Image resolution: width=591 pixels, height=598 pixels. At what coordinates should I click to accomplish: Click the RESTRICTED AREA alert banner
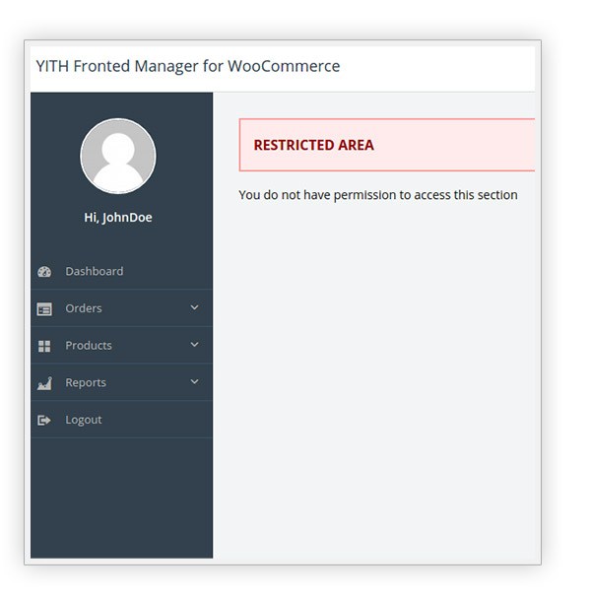tap(386, 145)
